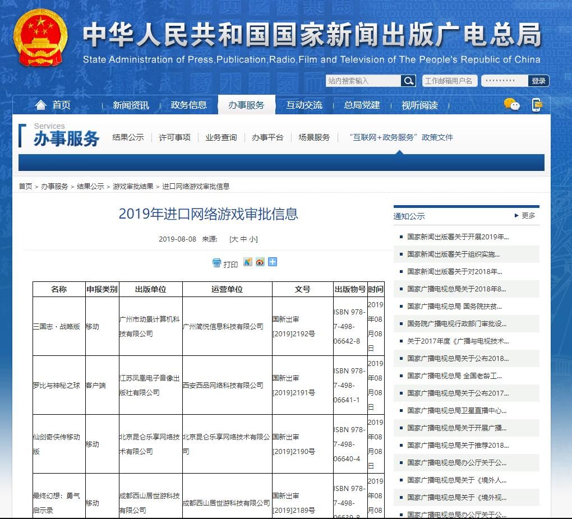
Task: Switch to the 政务信息 tab
Action: pos(189,105)
